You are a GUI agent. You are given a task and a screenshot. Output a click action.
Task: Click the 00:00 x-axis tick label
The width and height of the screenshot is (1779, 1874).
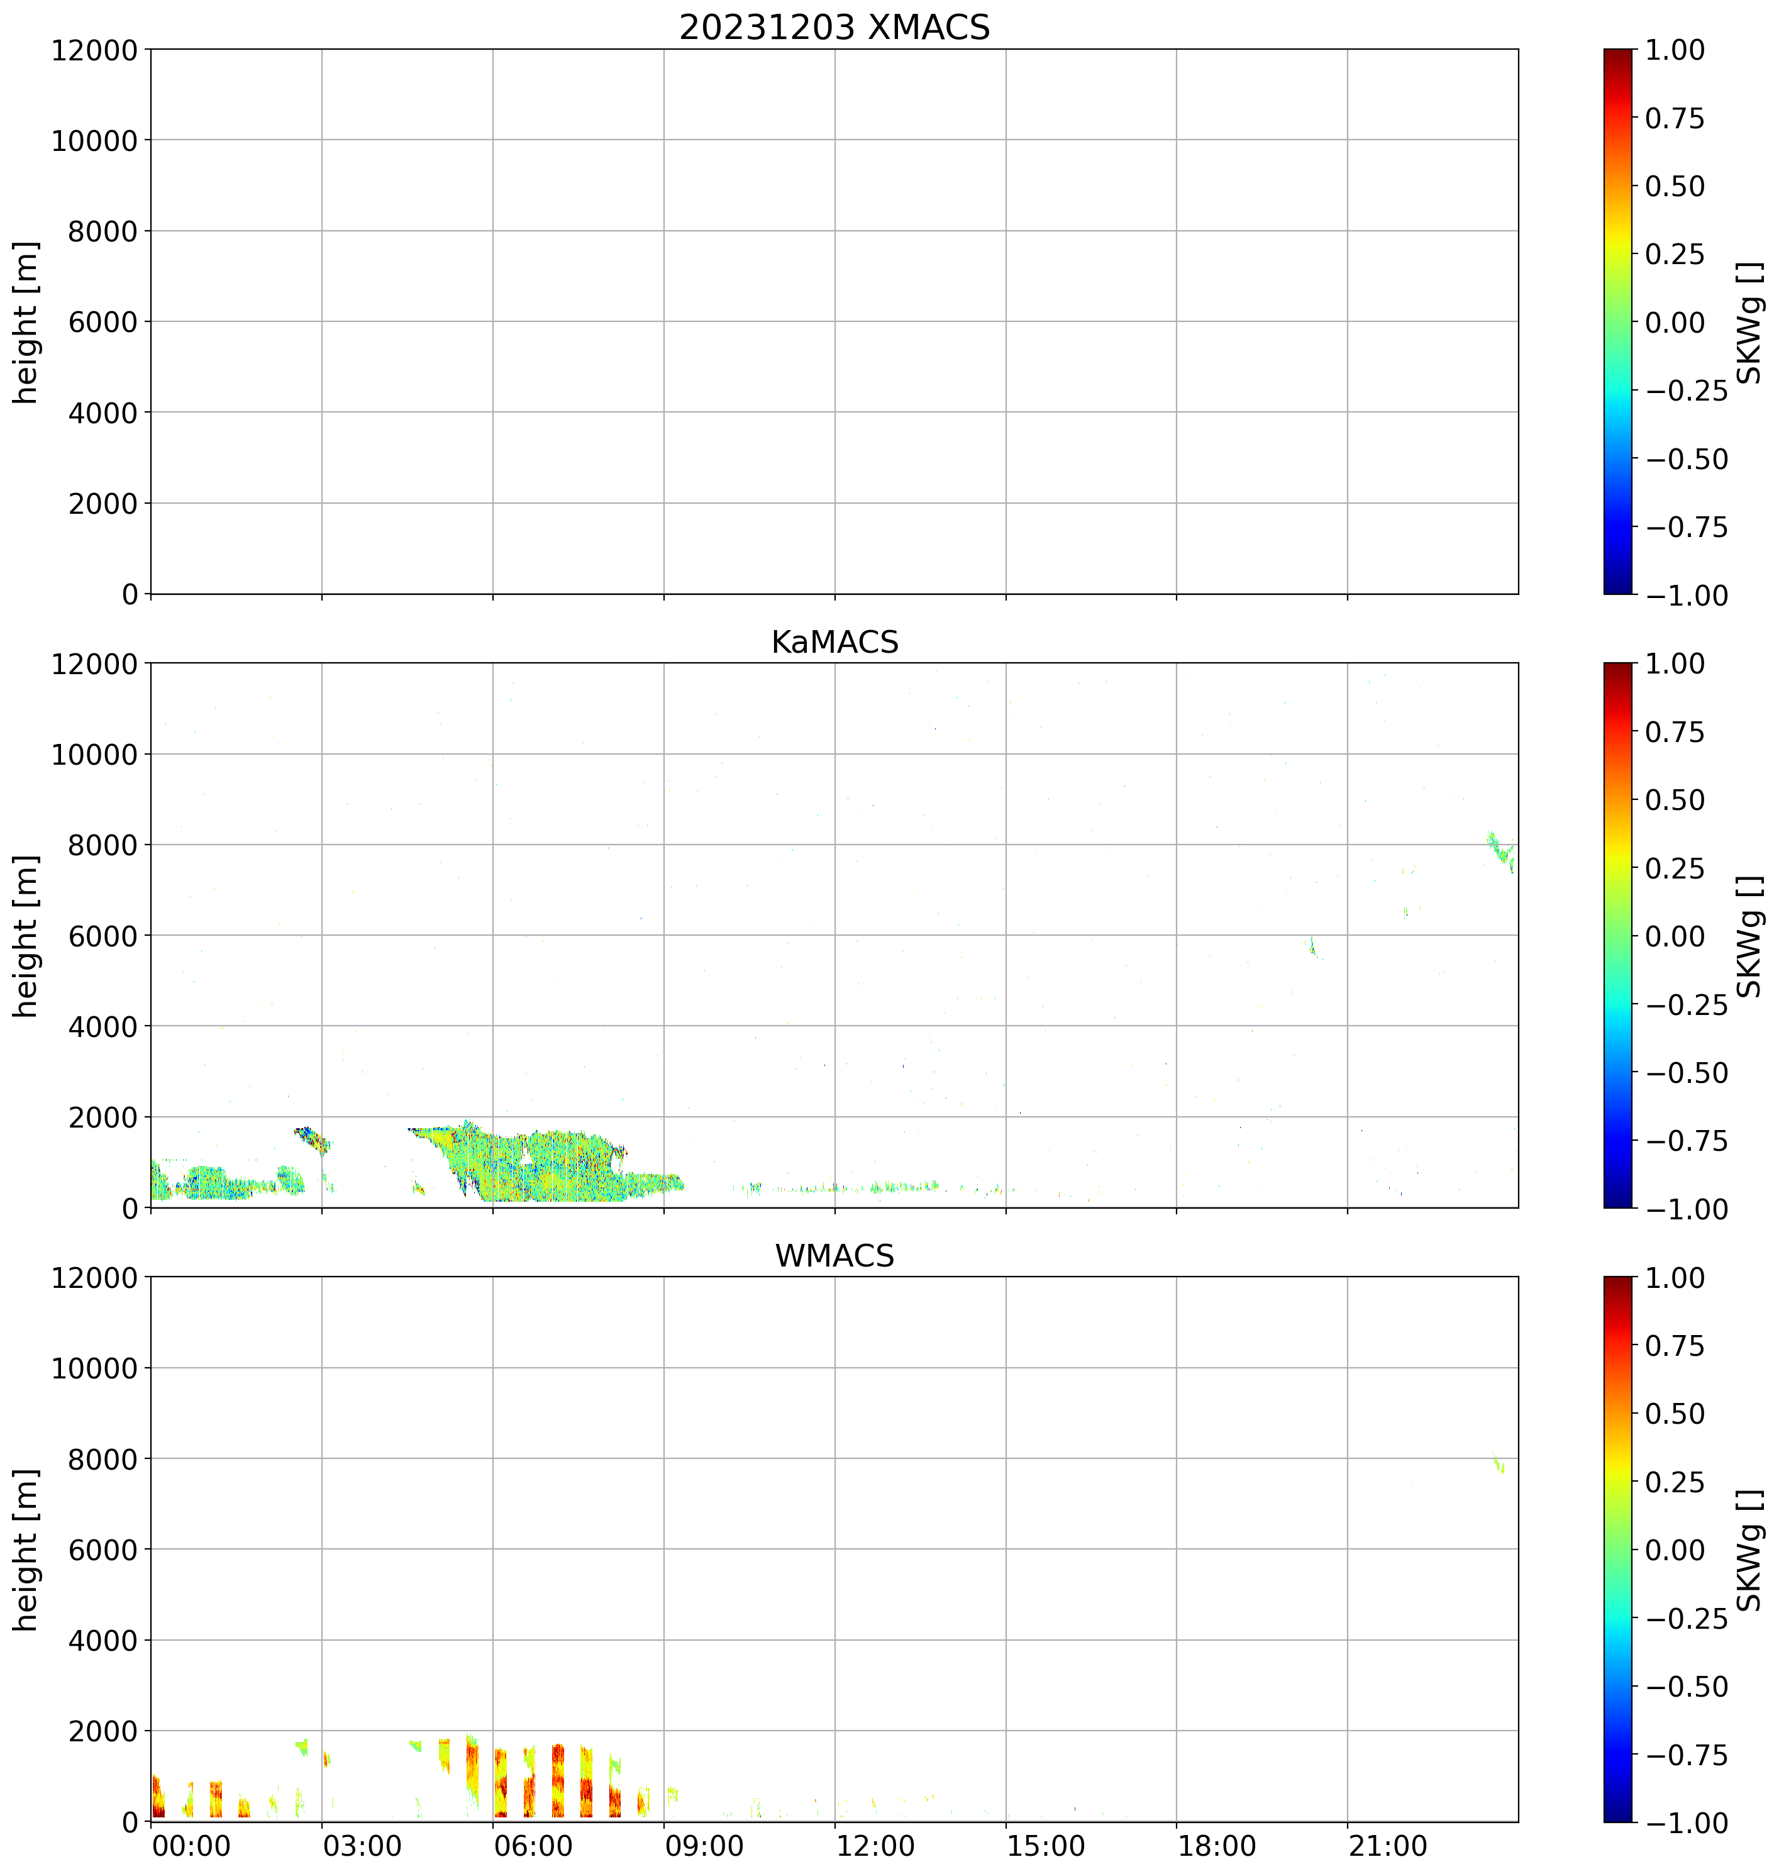point(191,1846)
